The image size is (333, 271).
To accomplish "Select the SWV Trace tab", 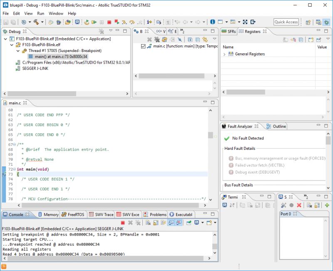I will pos(101,214).
